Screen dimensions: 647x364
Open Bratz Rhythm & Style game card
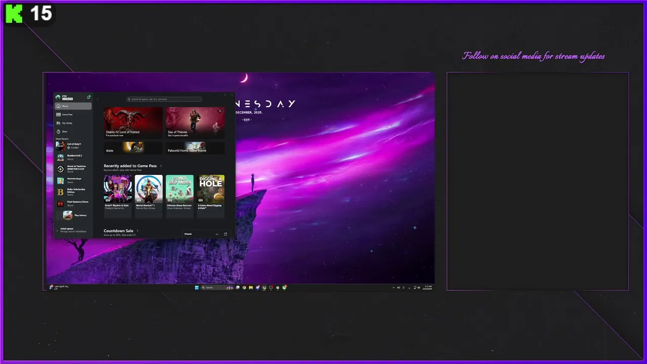[118, 196]
